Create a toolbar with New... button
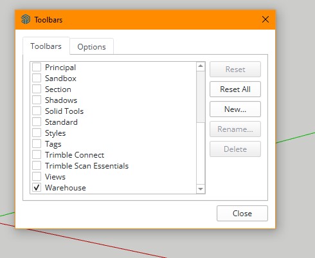 (x=235, y=109)
